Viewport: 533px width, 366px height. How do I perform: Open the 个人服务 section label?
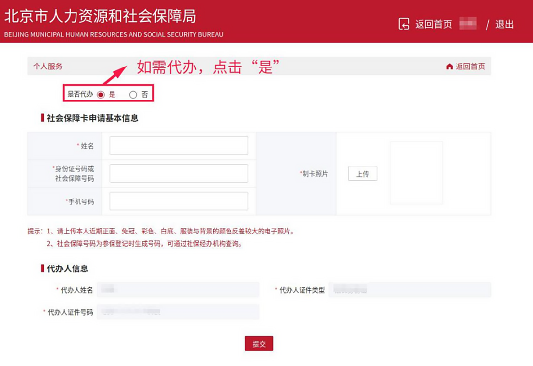[x=48, y=67]
